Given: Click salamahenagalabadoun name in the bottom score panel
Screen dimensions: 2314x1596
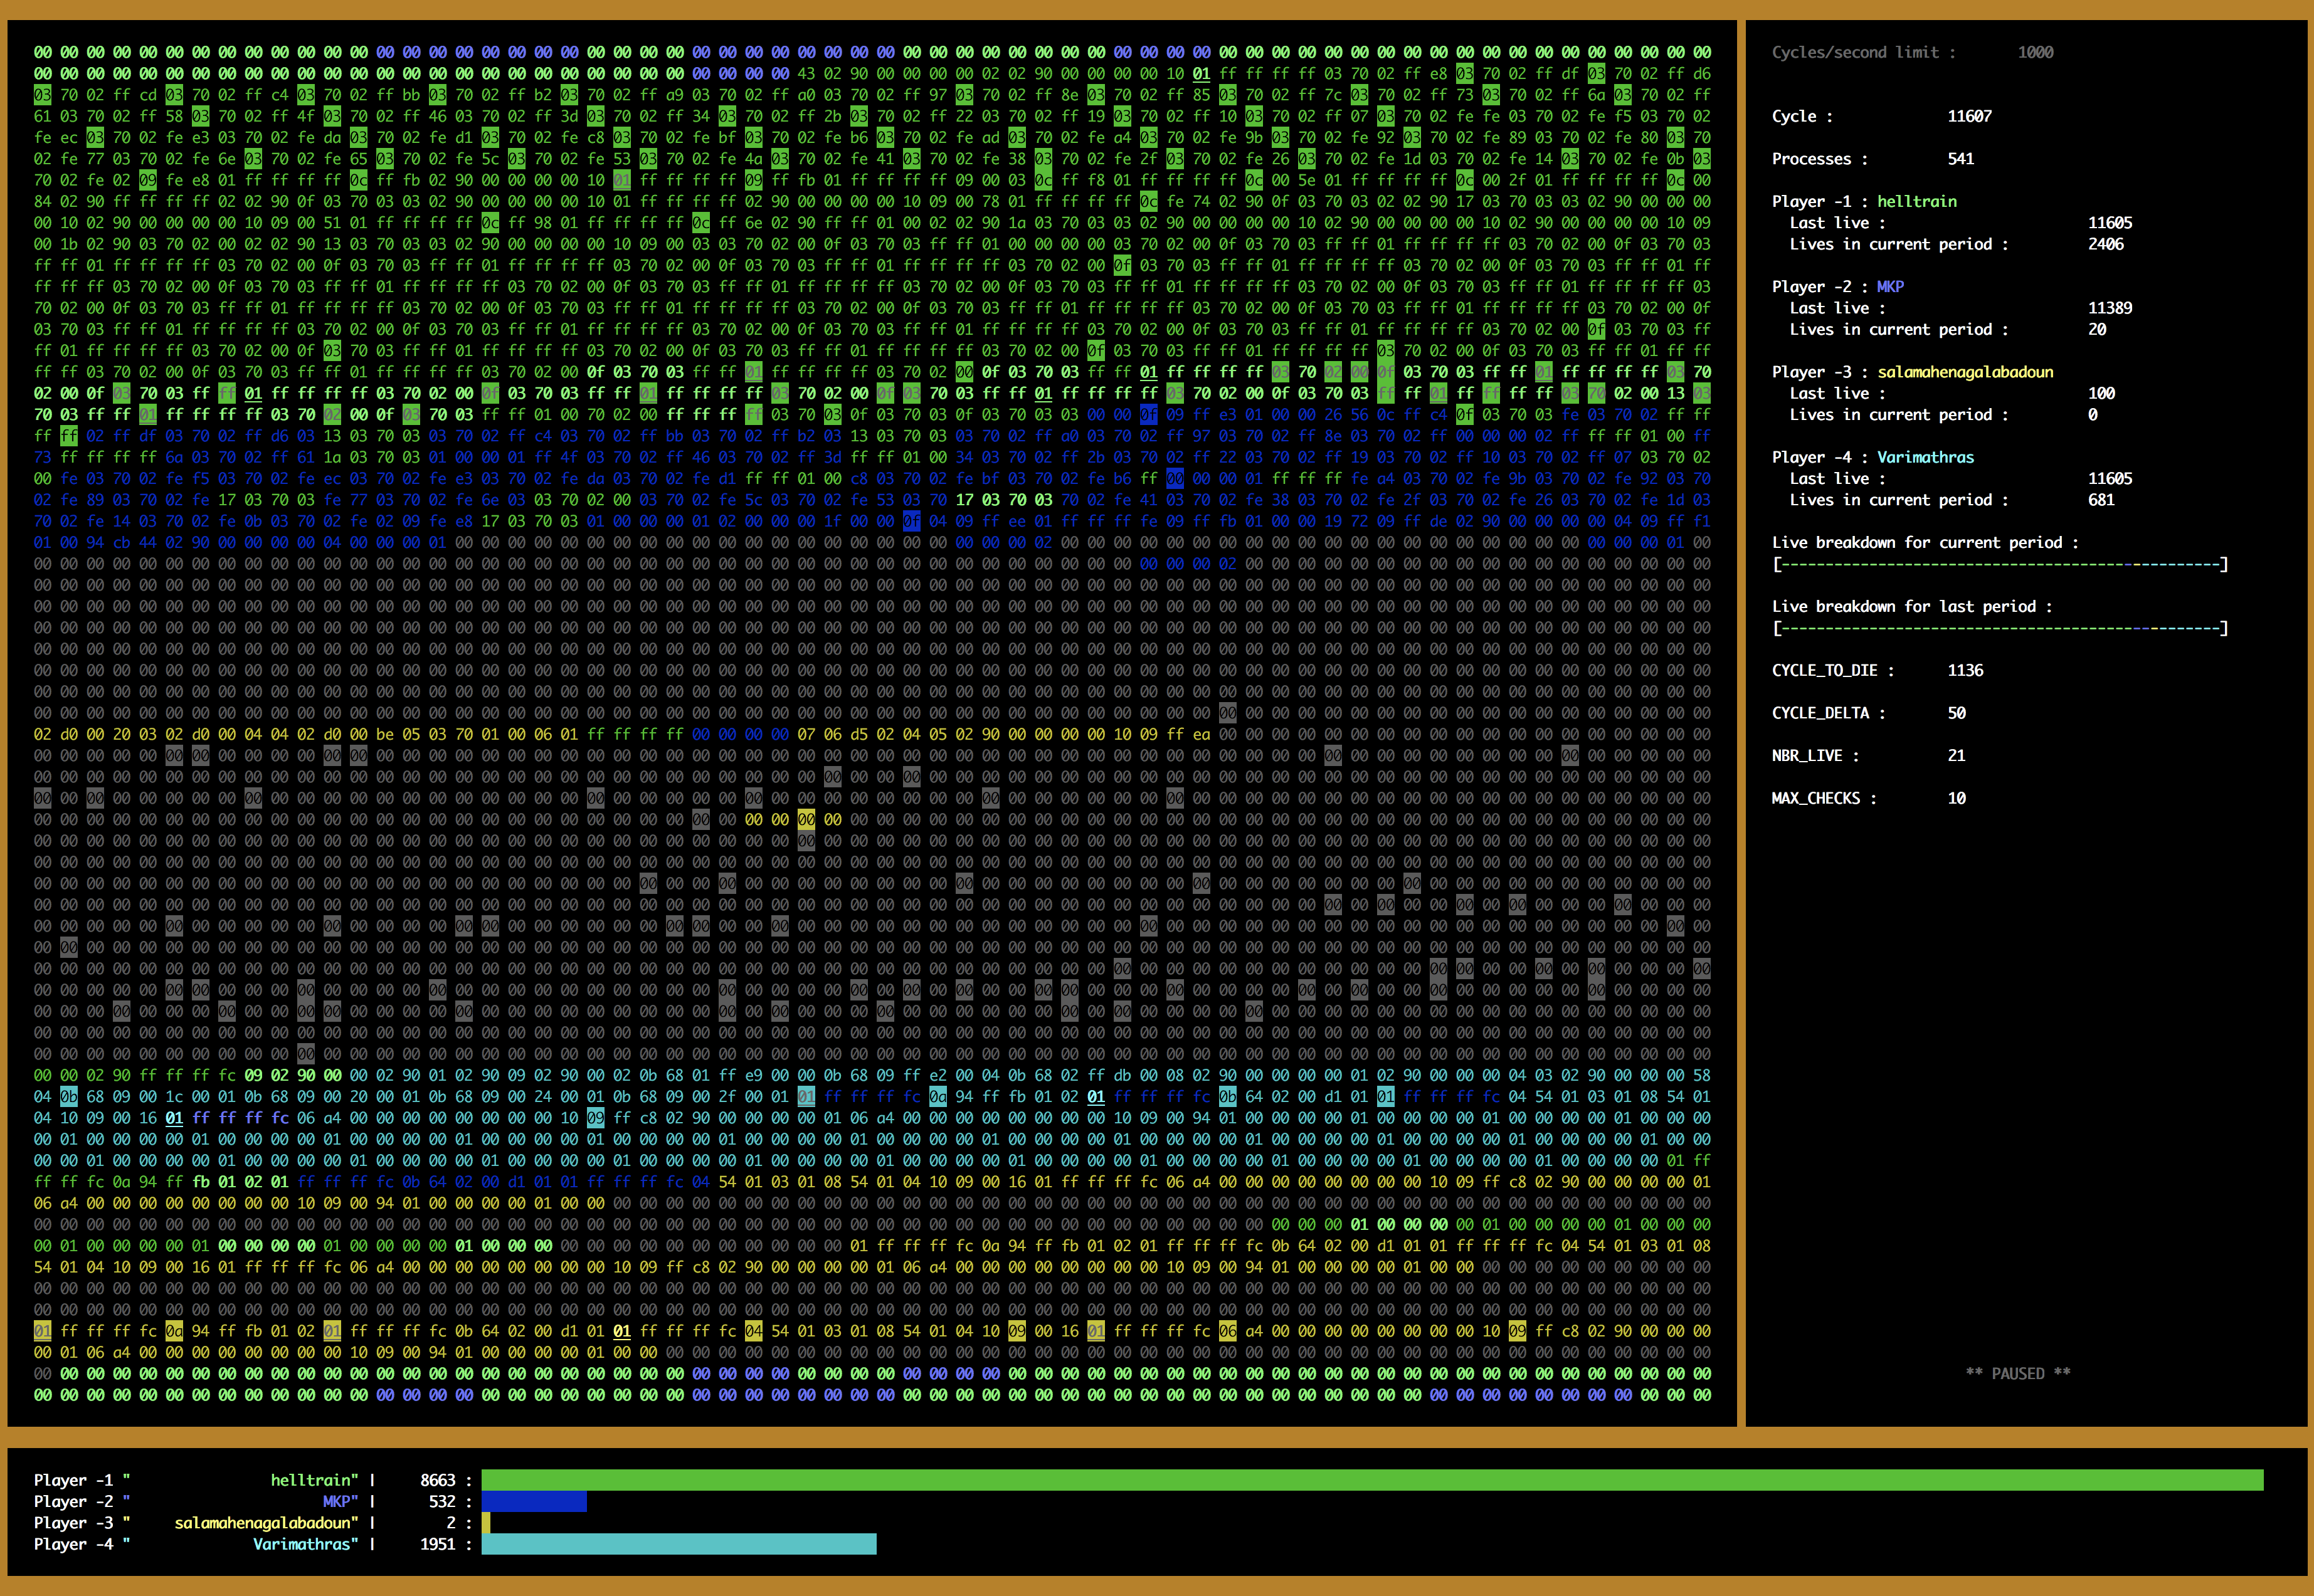Looking at the screenshot, I should click(x=263, y=1523).
